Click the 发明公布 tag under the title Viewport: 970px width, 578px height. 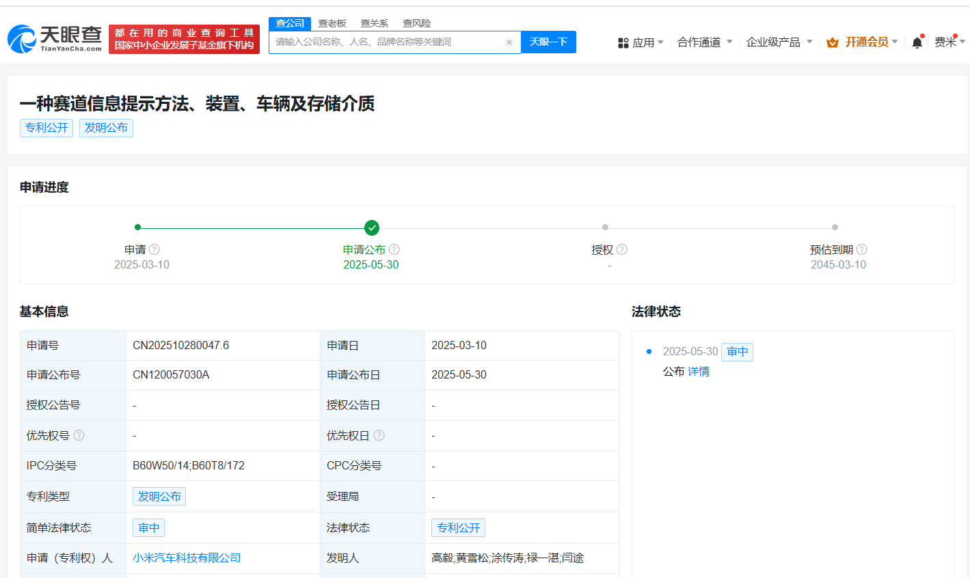pyautogui.click(x=106, y=128)
